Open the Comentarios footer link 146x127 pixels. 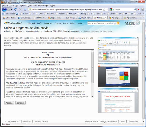pyautogui.click(x=133, y=121)
